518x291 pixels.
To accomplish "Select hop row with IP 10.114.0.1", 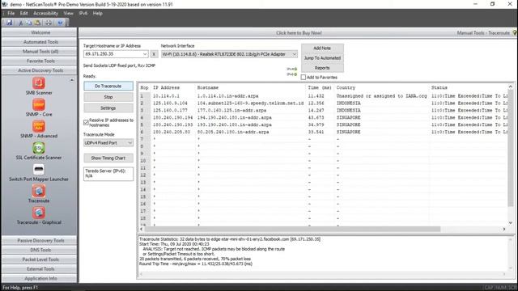I will click(x=323, y=96).
